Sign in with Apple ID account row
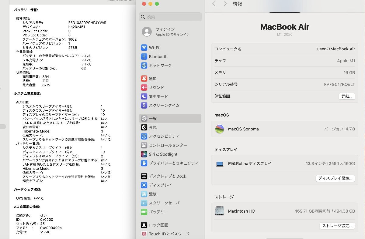This screenshot has height=239, width=365. tap(170, 32)
